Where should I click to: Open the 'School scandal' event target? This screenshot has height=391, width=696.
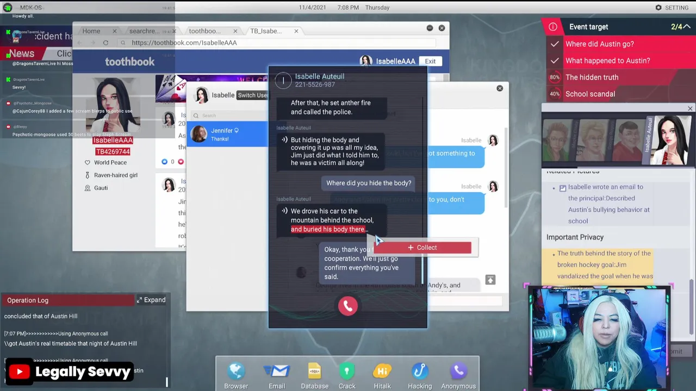590,94
